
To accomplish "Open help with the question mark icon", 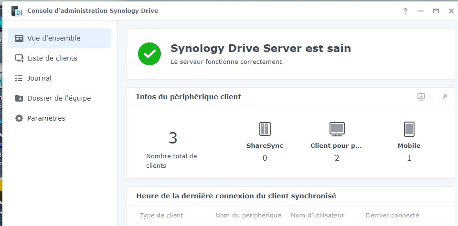I will (405, 11).
